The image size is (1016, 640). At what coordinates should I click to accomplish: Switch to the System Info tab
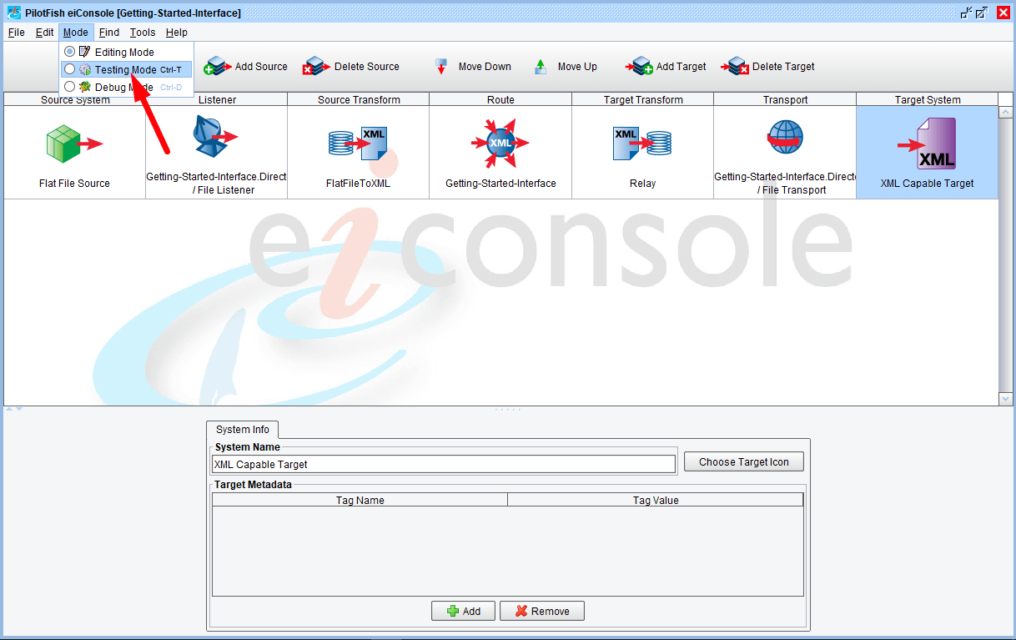pyautogui.click(x=243, y=430)
